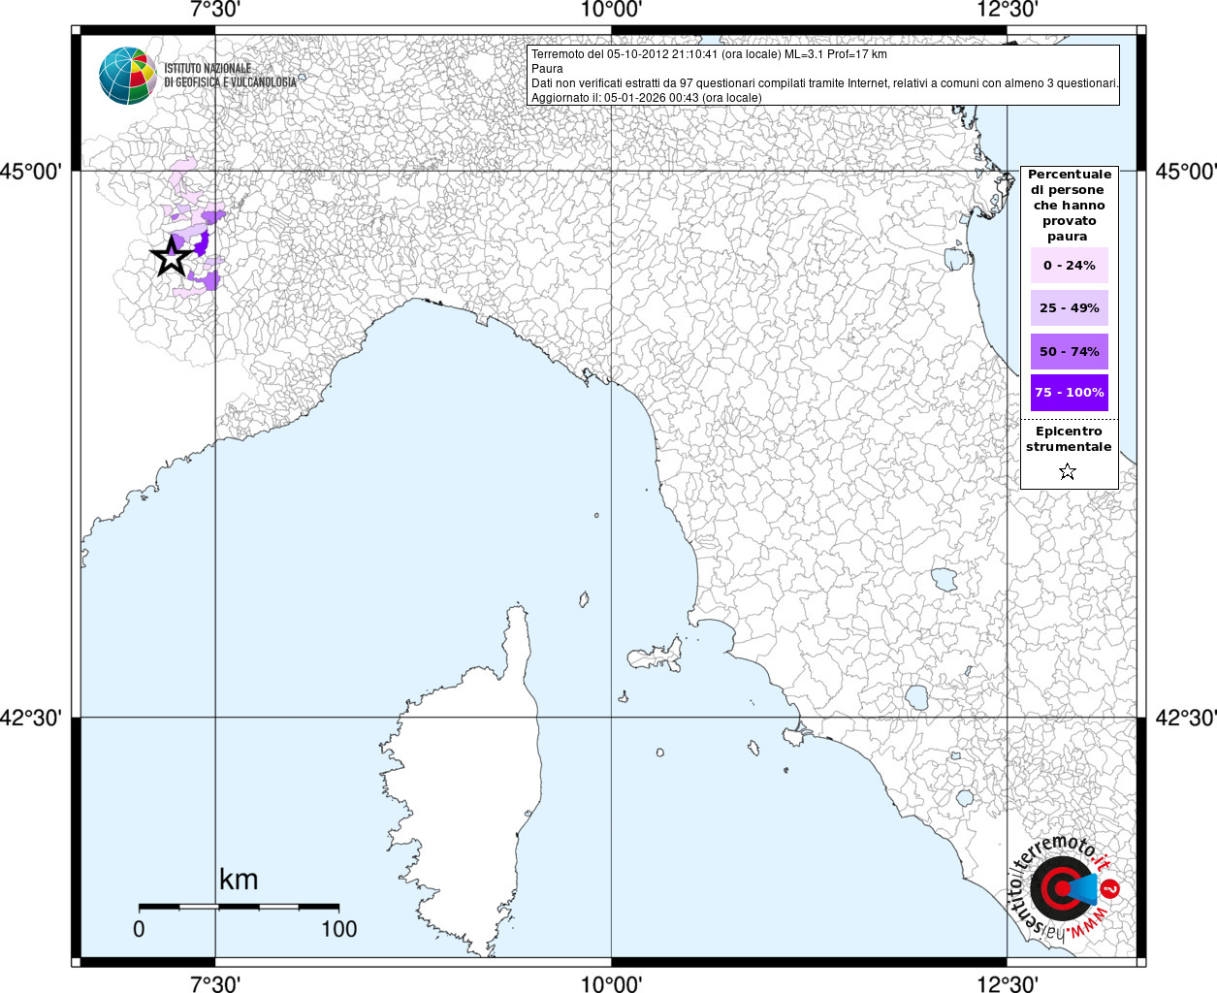
Task: Click the top 10°00' longitude label
Action: click(611, 10)
